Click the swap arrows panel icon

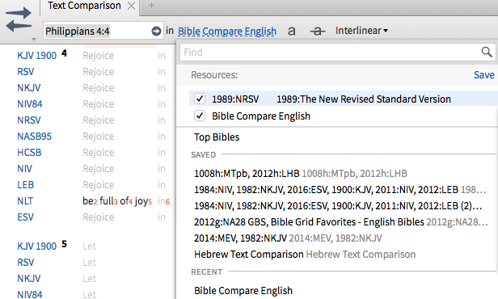pyautogui.click(x=19, y=19)
